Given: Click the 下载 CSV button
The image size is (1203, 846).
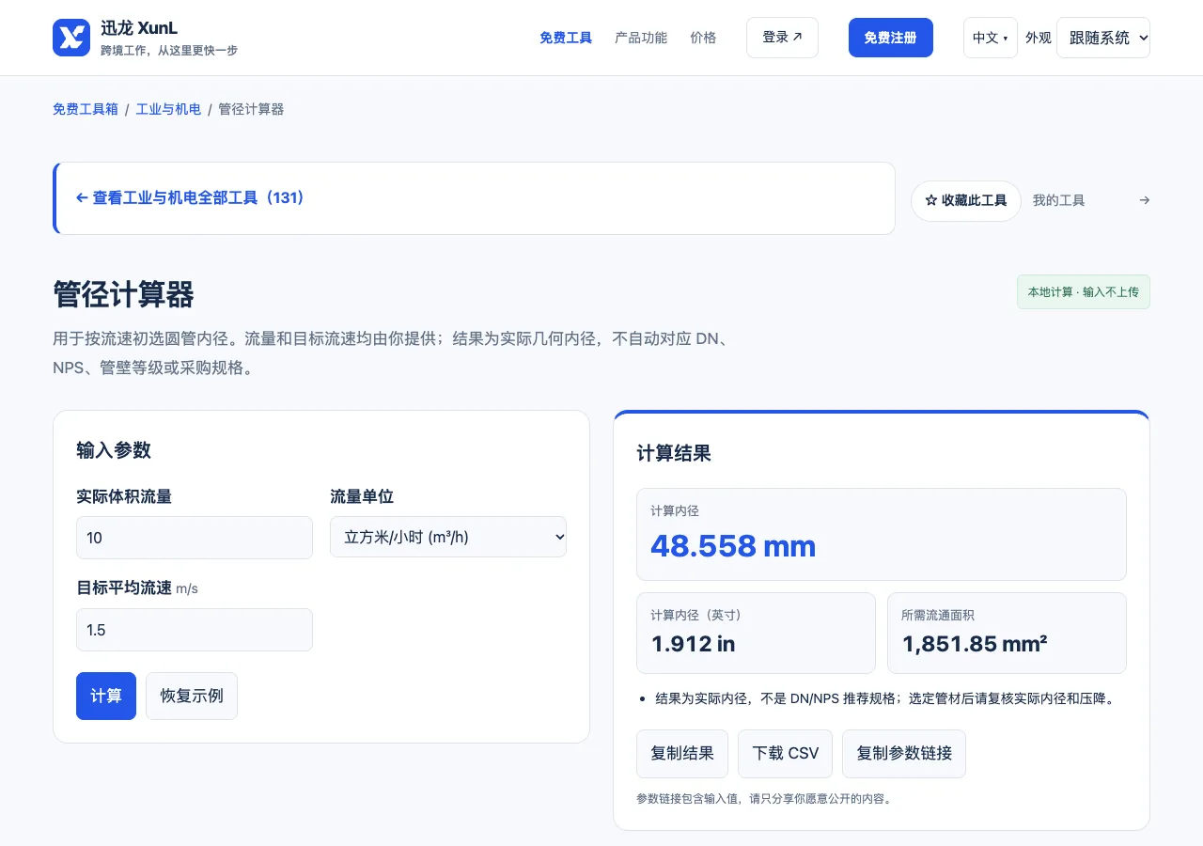Looking at the screenshot, I should pyautogui.click(x=786, y=754).
